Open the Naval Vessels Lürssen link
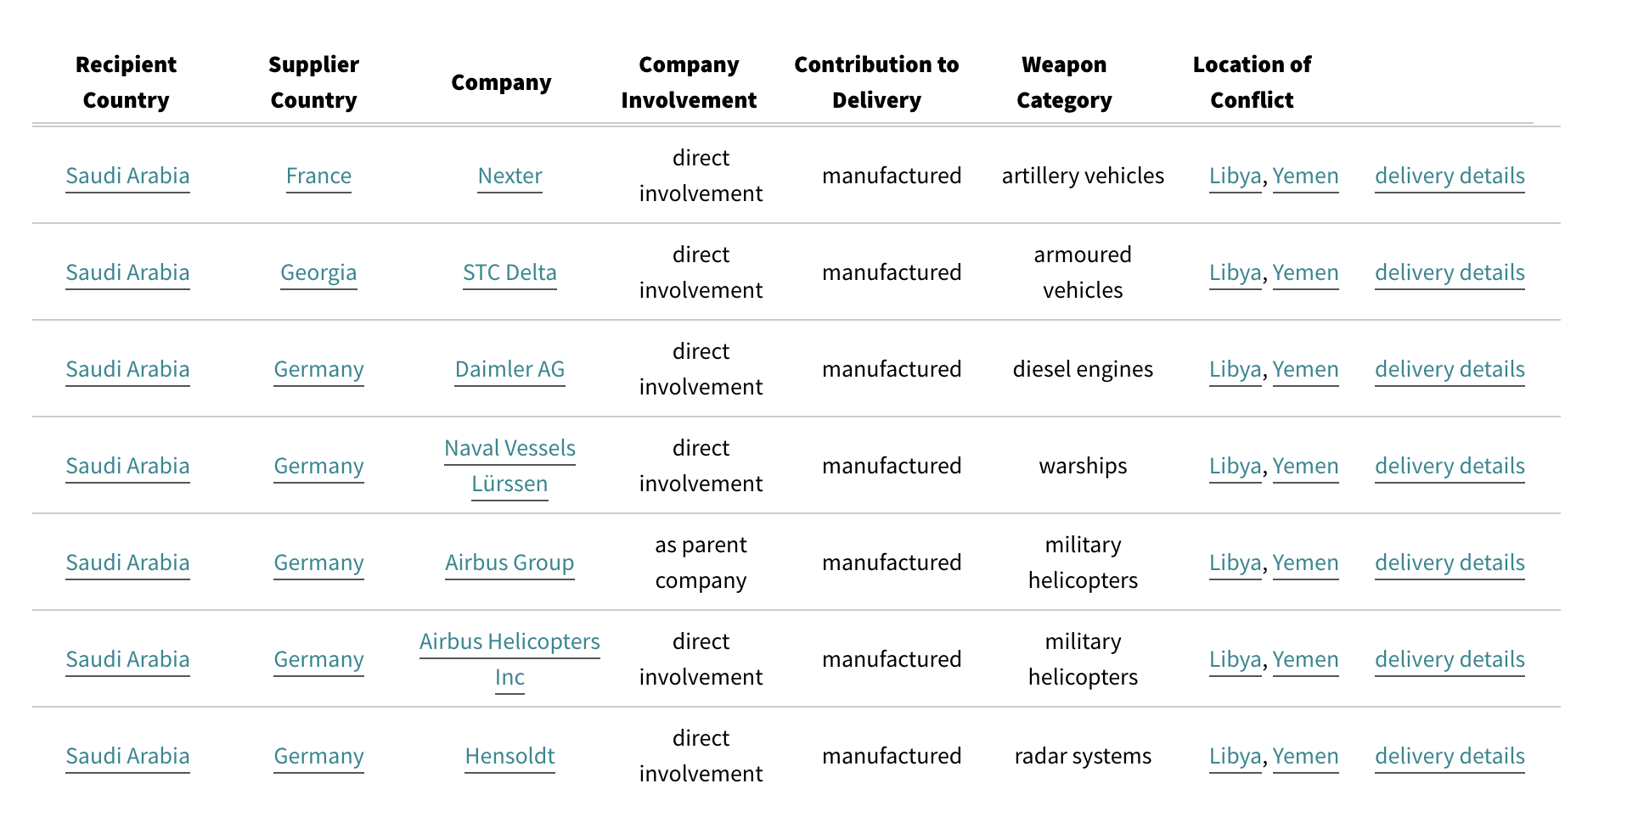The height and width of the screenshot is (828, 1627). click(x=509, y=466)
